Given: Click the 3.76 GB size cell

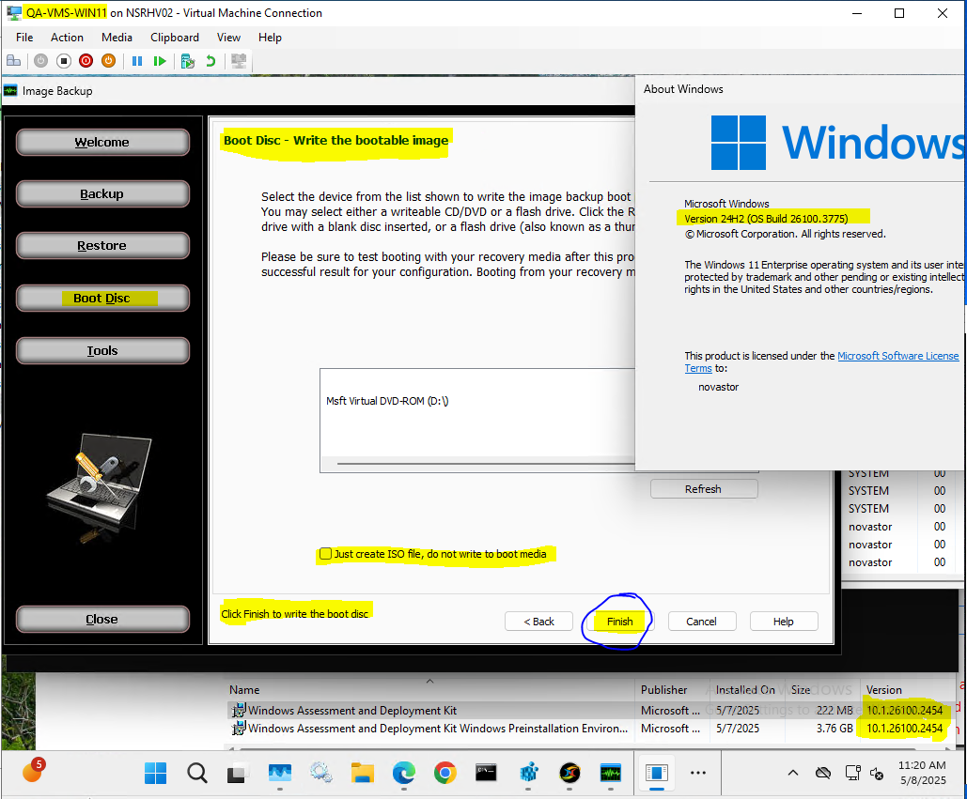Looking at the screenshot, I should tap(835, 729).
